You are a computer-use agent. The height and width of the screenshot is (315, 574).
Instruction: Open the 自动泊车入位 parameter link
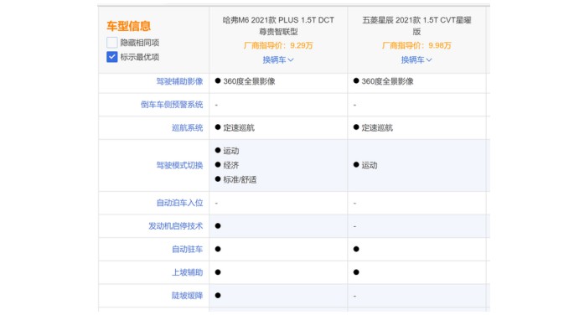[x=179, y=203]
